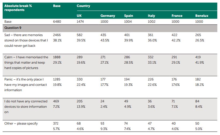Screen dimensions: 220x135
Task: Select the Germany column header
Action: [107, 16]
